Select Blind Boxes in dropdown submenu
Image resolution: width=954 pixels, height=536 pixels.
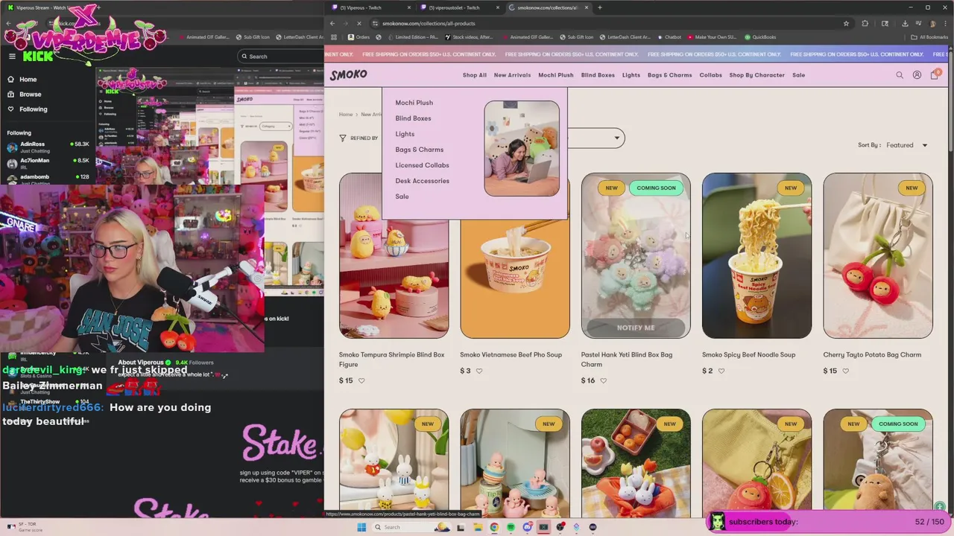[413, 118]
